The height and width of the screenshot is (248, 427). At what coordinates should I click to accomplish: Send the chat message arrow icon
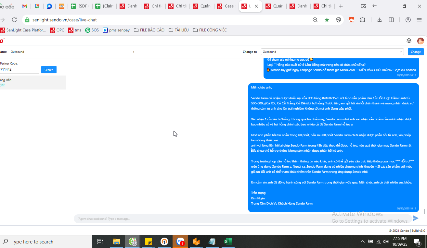[416, 218]
